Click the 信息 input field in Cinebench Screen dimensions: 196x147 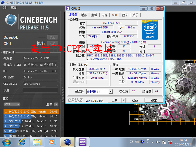pyautogui.click(x=40, y=90)
